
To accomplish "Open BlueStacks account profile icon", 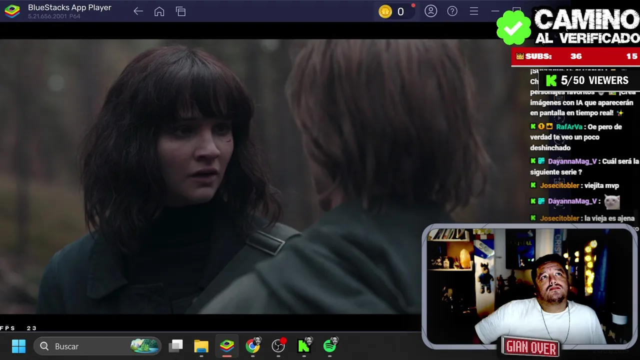I will click(x=431, y=11).
